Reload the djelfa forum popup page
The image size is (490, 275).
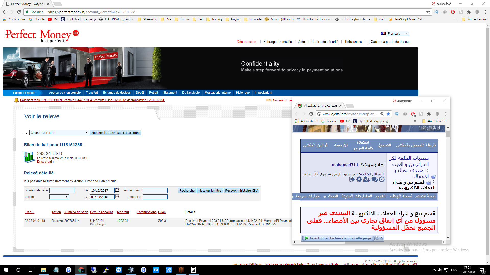pyautogui.click(x=311, y=114)
